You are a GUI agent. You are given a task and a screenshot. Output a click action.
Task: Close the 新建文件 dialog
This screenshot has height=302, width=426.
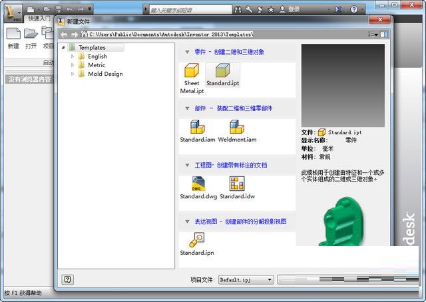[x=380, y=19]
